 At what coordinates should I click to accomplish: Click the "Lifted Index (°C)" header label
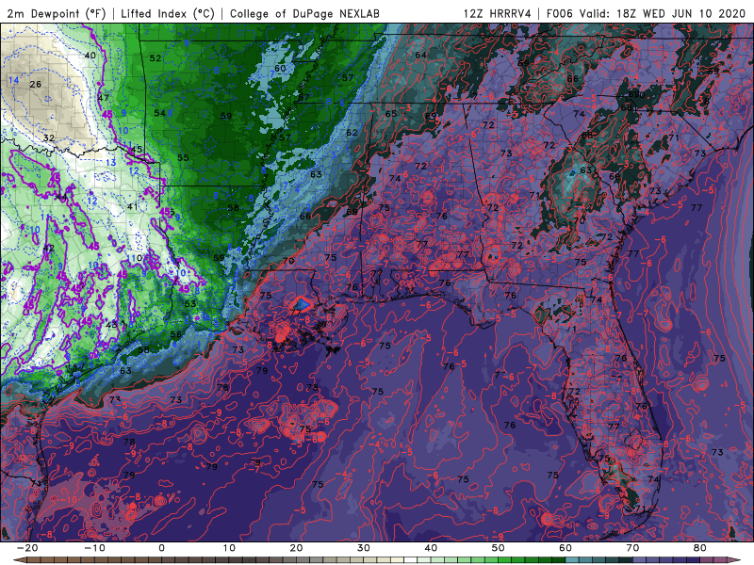(168, 14)
